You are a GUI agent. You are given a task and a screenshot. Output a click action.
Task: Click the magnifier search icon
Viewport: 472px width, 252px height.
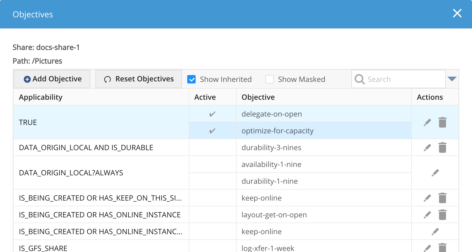[360, 79]
